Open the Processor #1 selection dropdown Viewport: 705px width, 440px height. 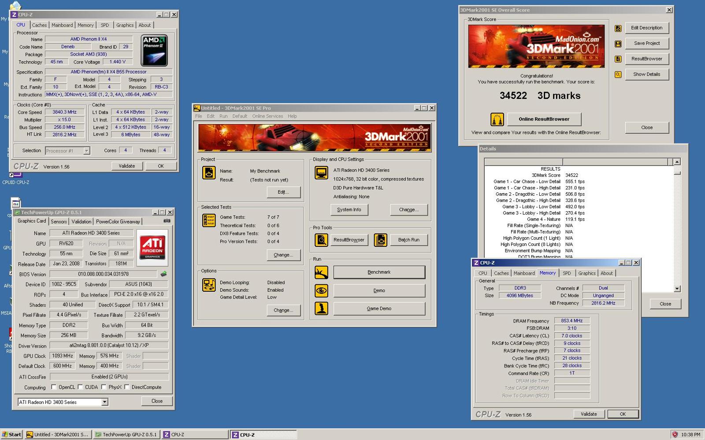86,150
